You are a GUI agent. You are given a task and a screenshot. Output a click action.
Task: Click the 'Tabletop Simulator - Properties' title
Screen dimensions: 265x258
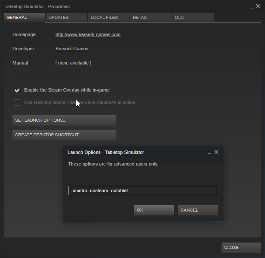pyautogui.click(x=37, y=6)
